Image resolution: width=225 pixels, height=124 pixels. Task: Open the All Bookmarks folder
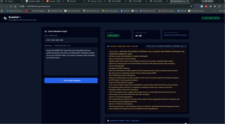click(x=222, y=11)
